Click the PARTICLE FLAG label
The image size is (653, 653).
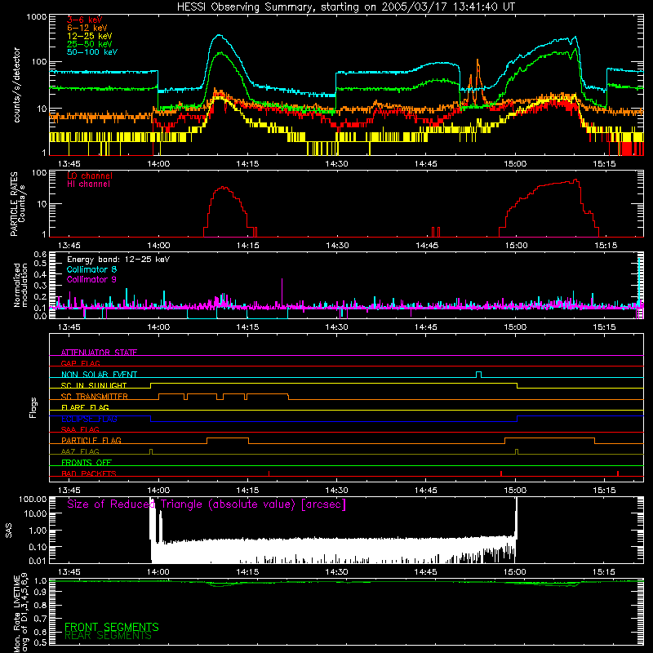point(91,440)
